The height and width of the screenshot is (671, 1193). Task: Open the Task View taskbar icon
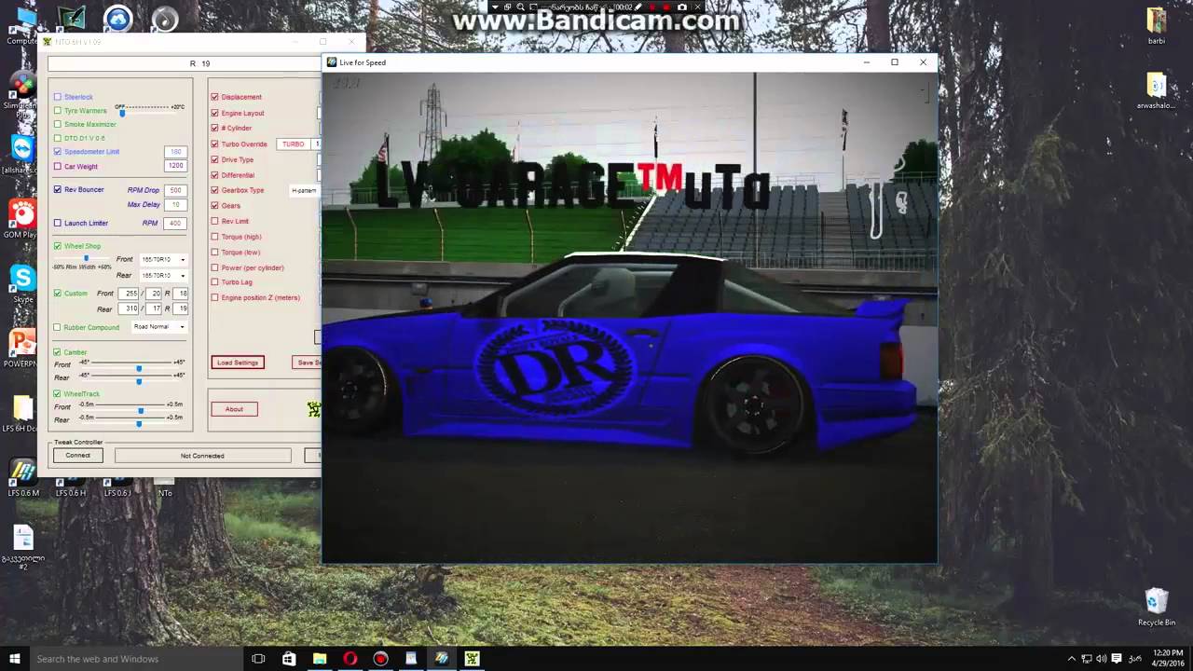click(x=258, y=659)
